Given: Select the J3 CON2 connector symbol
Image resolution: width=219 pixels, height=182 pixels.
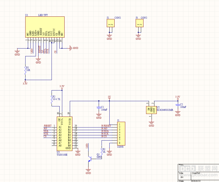Looking at the screenshot, I should tap(140, 23).
